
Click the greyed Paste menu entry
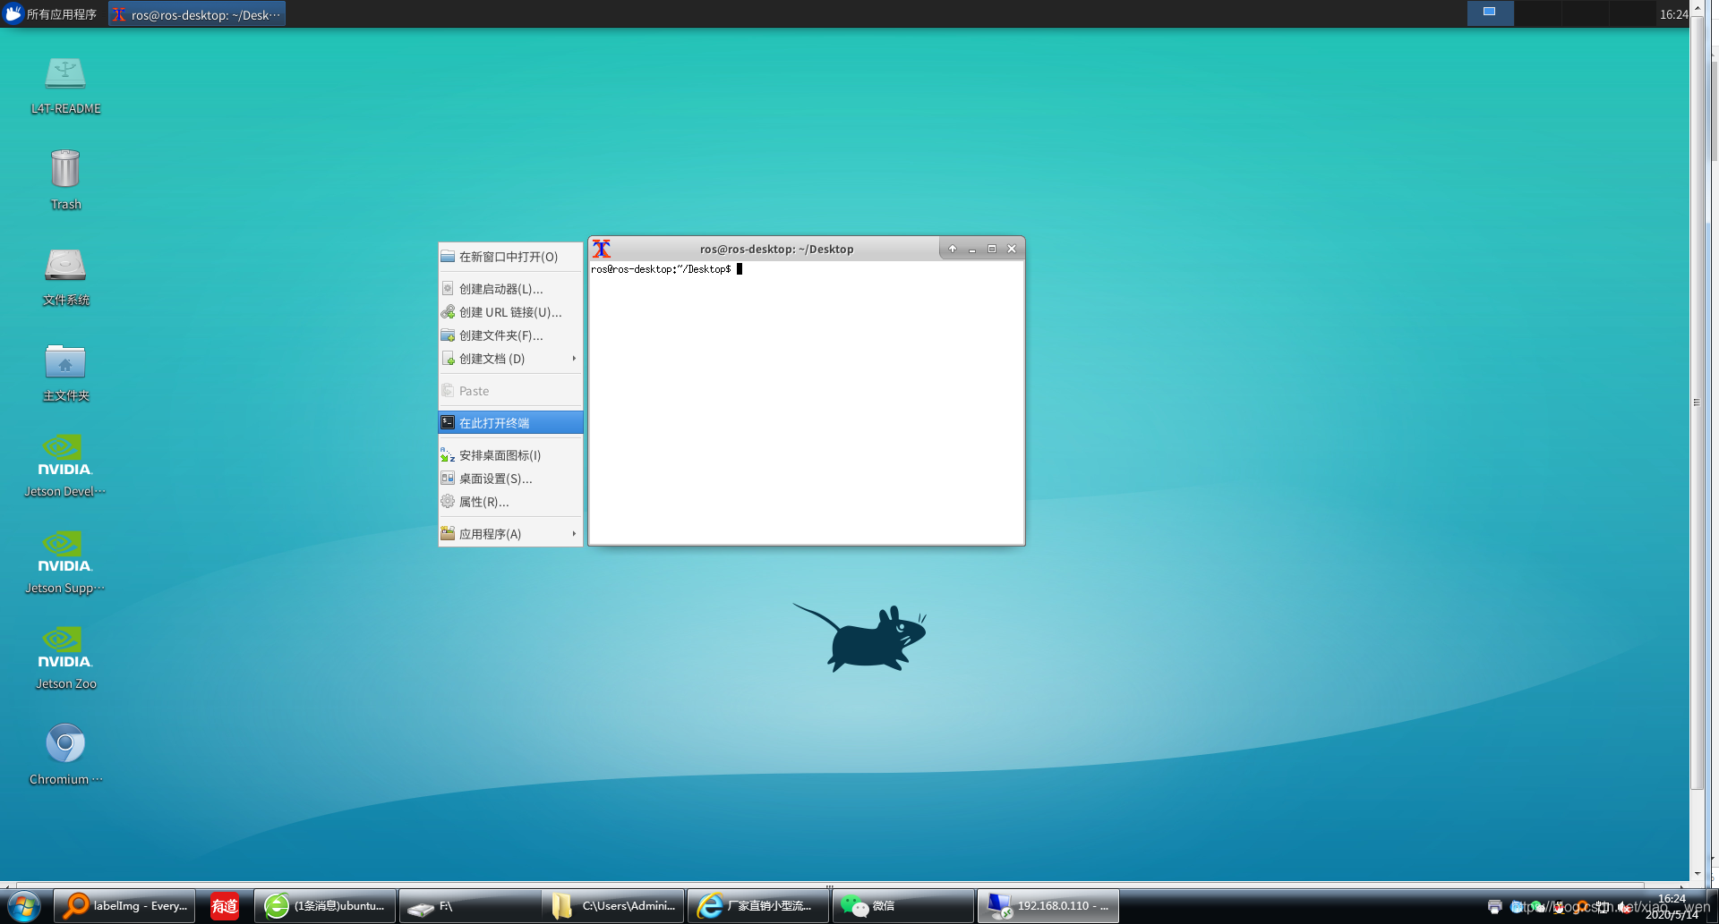(510, 391)
